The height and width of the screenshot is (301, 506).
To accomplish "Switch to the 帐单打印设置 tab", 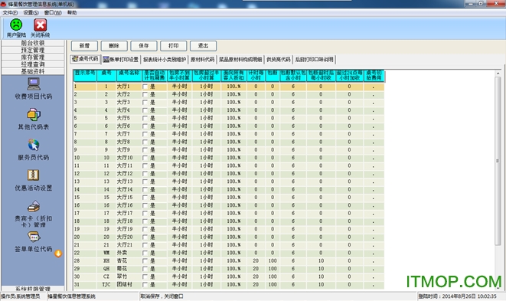I will (x=121, y=60).
